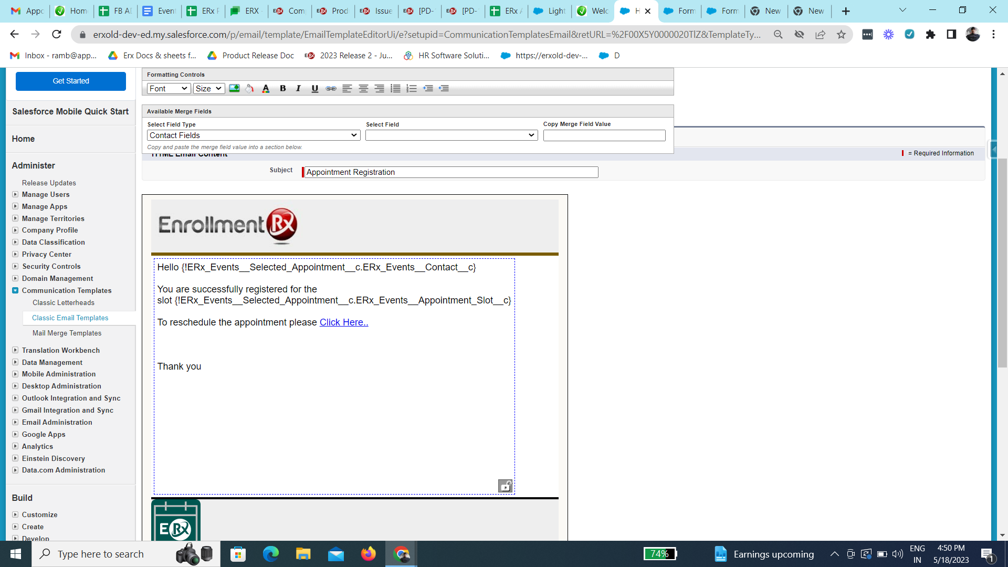The height and width of the screenshot is (567, 1008).
Task: Open Mail Merge Templates menu item
Action: 67,333
